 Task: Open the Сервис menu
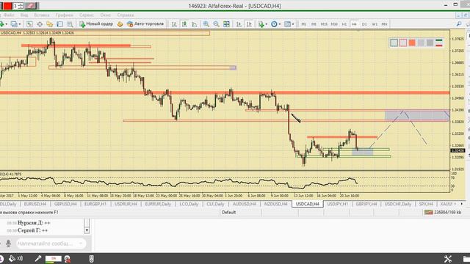(87, 15)
